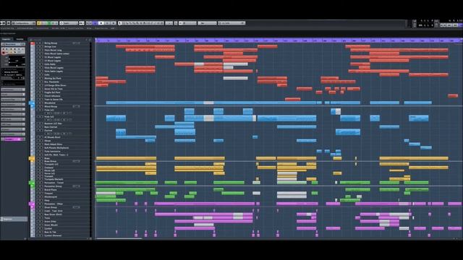
Task: Switch to the Inspector tab
Action: 6,39
